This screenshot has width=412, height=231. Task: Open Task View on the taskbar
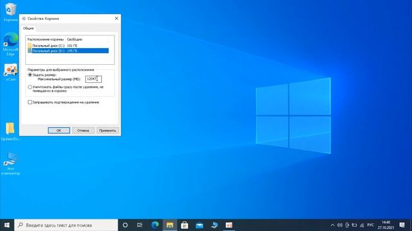point(140,225)
